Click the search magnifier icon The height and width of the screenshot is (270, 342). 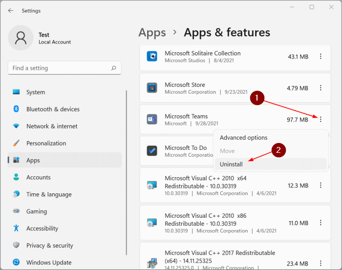(x=114, y=68)
